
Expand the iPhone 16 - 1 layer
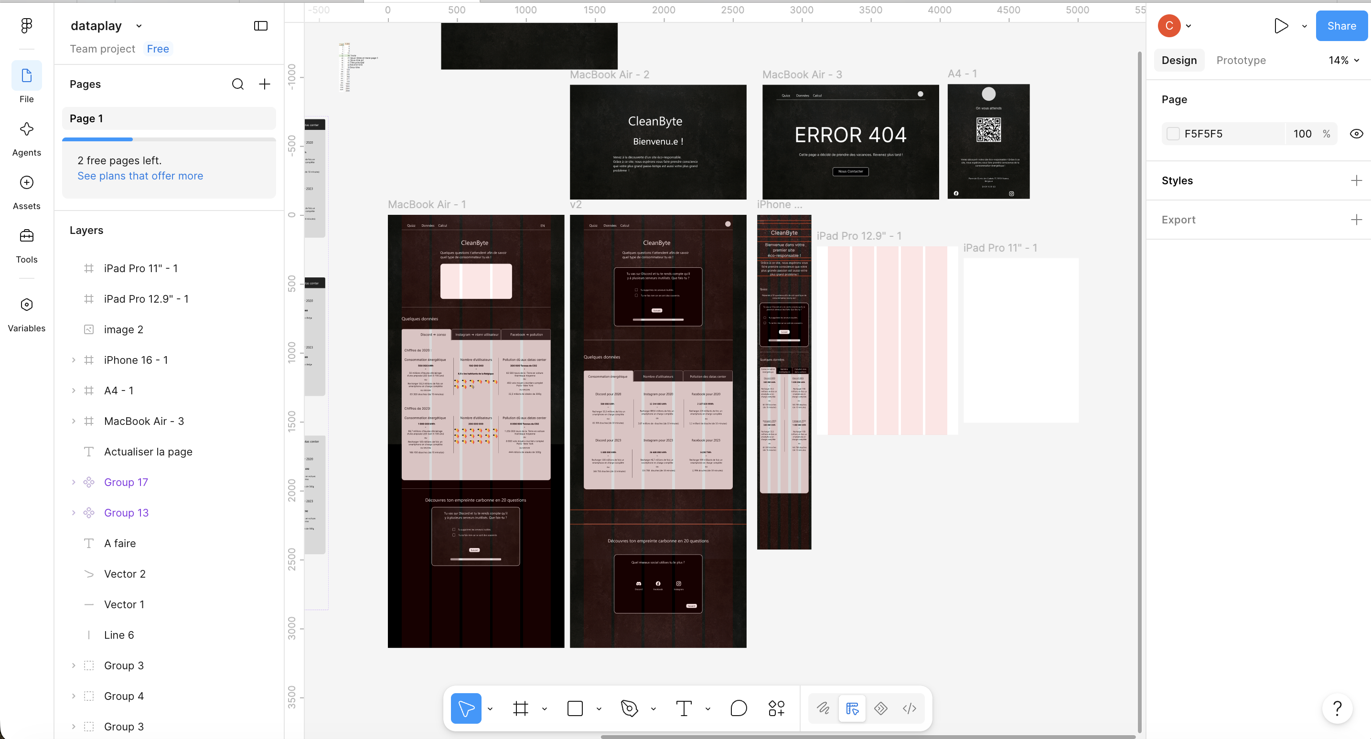(74, 360)
